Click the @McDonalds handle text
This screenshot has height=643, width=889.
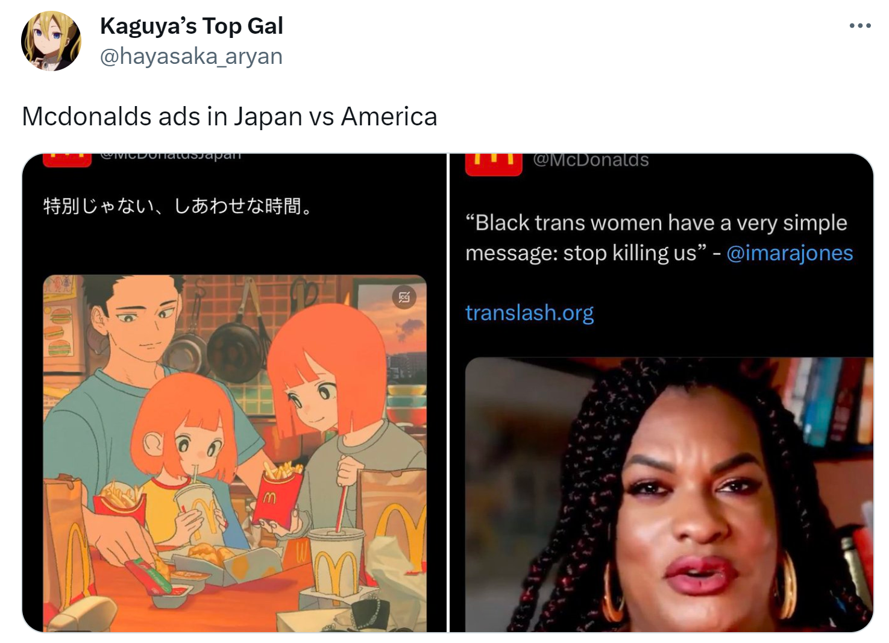pos(591,160)
